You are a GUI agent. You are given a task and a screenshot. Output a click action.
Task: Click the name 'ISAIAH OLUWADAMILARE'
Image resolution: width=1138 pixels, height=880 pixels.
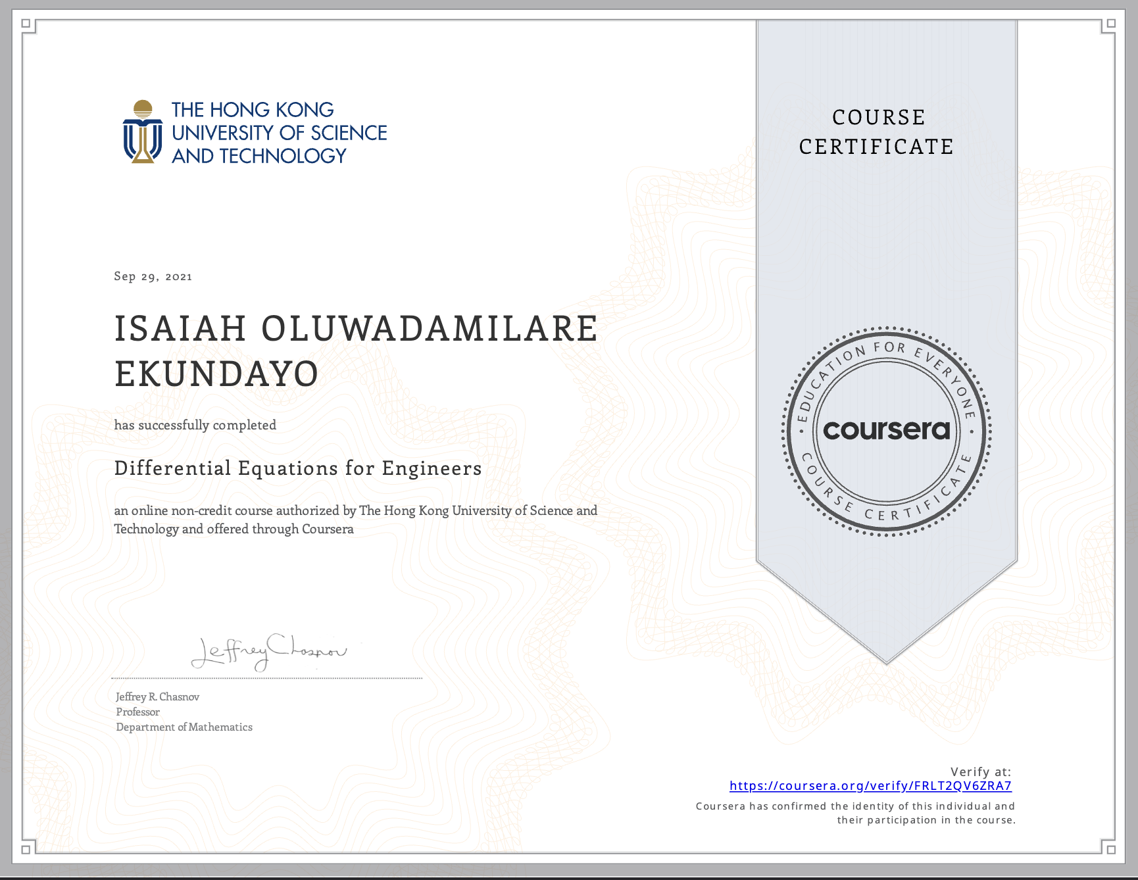(356, 328)
